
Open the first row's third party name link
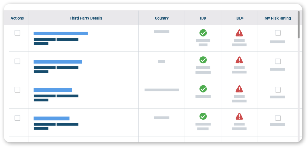(x=60, y=34)
